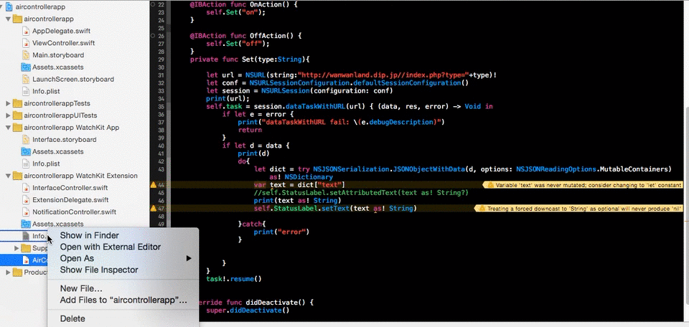Click the 'text' never mutated warning message

pyautogui.click(x=584, y=185)
